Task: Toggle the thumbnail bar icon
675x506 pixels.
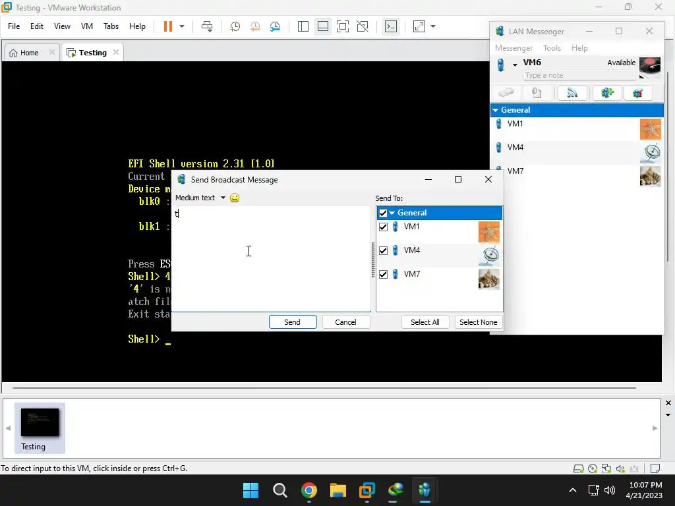Action: 323,26
